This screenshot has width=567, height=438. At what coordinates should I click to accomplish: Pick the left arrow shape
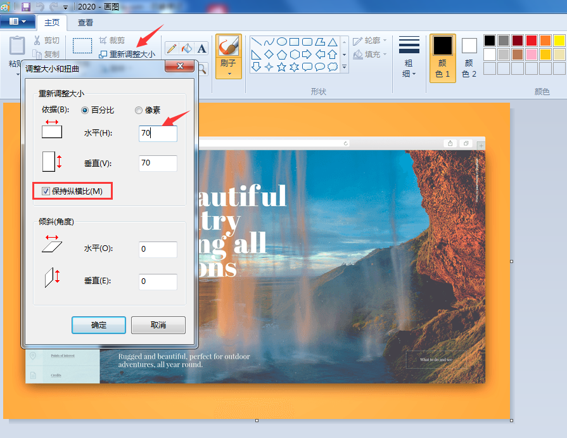coord(320,55)
